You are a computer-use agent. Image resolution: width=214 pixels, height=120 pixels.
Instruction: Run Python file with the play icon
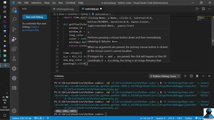coord(197,9)
